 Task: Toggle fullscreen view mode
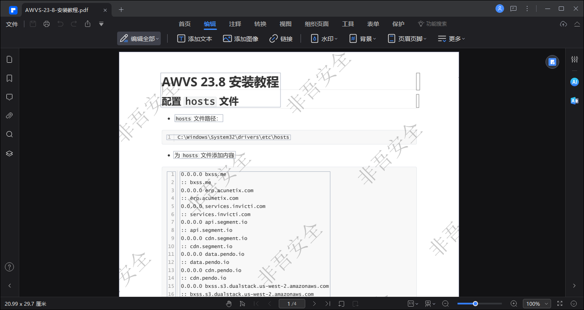(560, 304)
